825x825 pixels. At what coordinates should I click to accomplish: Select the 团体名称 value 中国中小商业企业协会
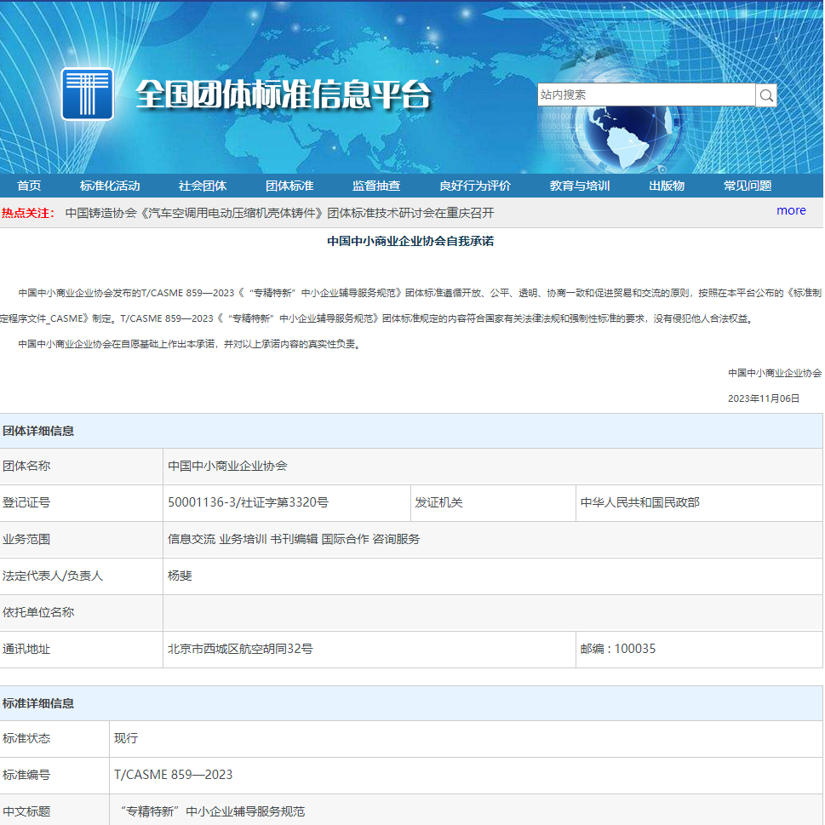(227, 466)
